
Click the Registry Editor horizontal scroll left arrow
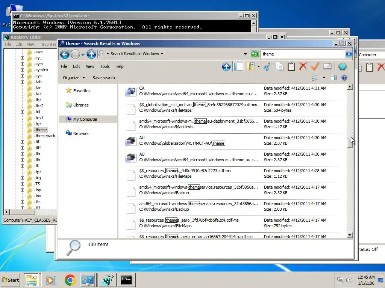click(x=6, y=212)
